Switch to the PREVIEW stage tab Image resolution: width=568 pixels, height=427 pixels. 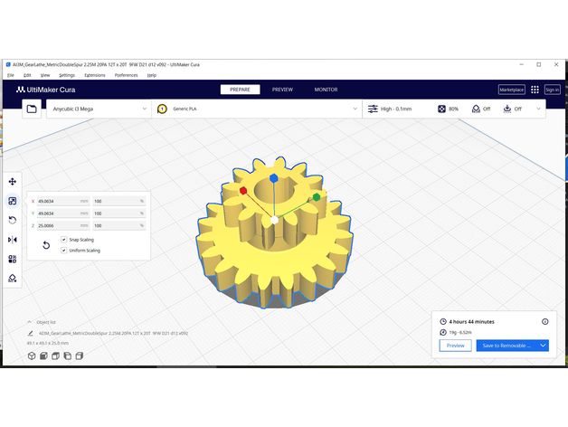coord(282,90)
